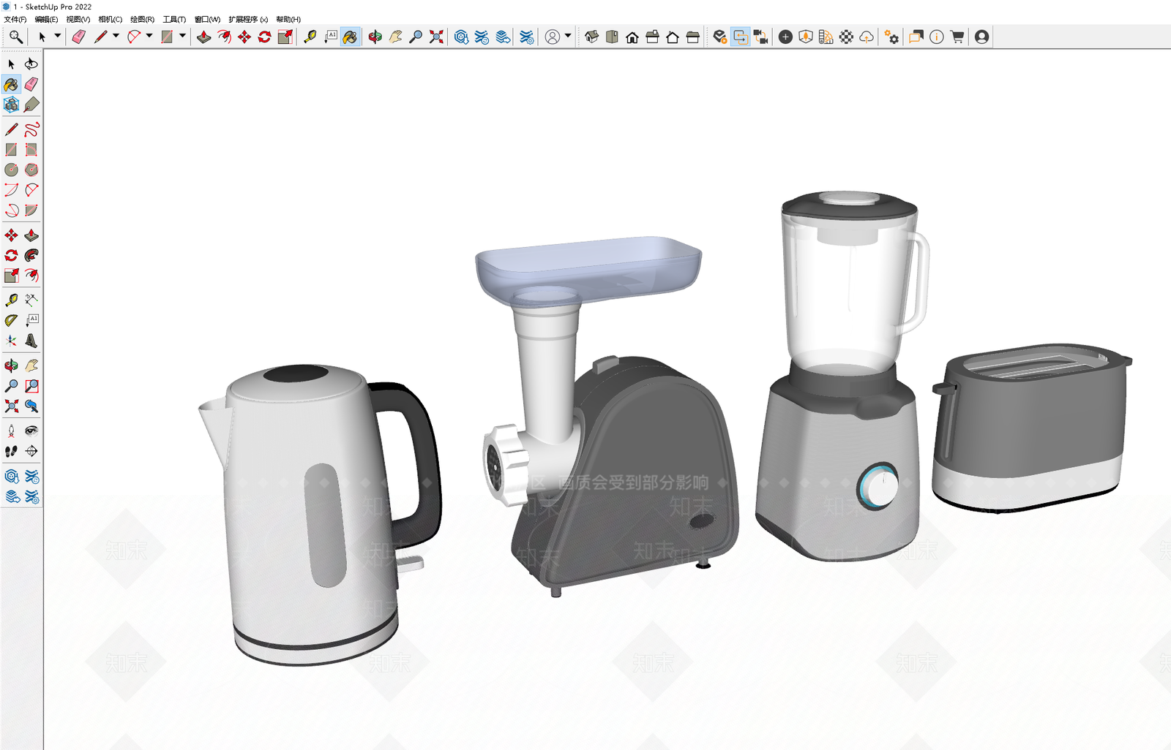This screenshot has height=750, width=1171.
Task: Open the Rectangle shape dropdown arrow
Action: tap(183, 36)
